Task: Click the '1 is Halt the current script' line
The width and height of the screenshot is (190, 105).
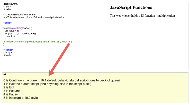Action: [x=47, y=84]
